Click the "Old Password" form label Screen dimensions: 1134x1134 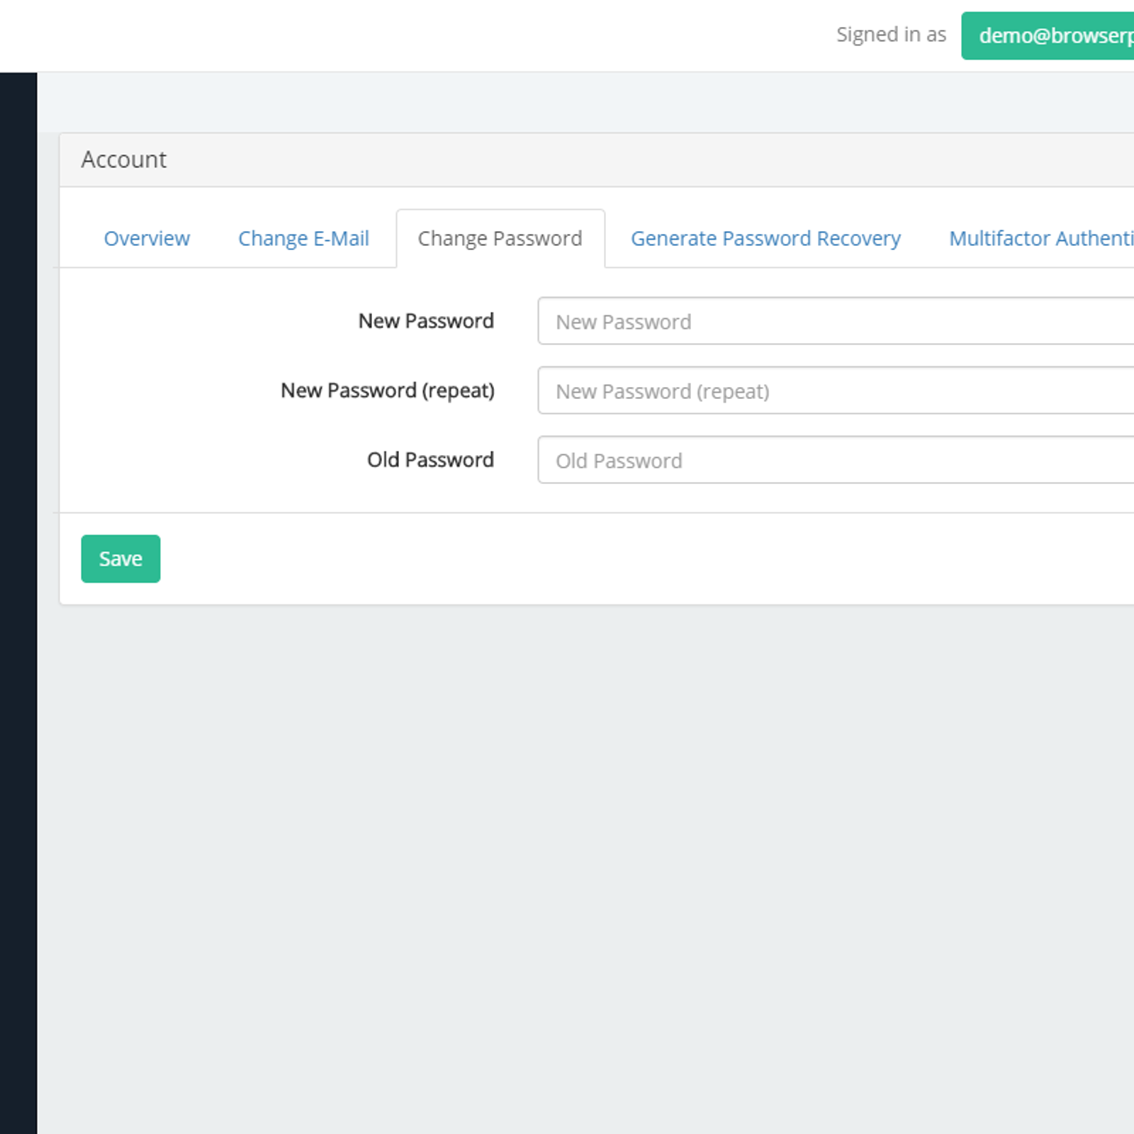coord(430,459)
